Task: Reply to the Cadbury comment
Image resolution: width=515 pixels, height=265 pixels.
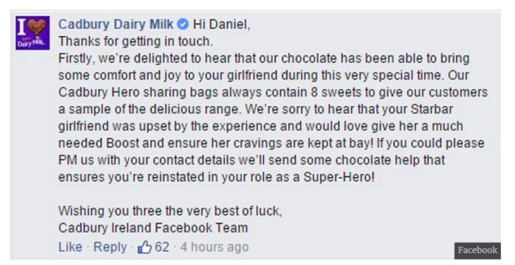Action: pyautogui.click(x=110, y=247)
